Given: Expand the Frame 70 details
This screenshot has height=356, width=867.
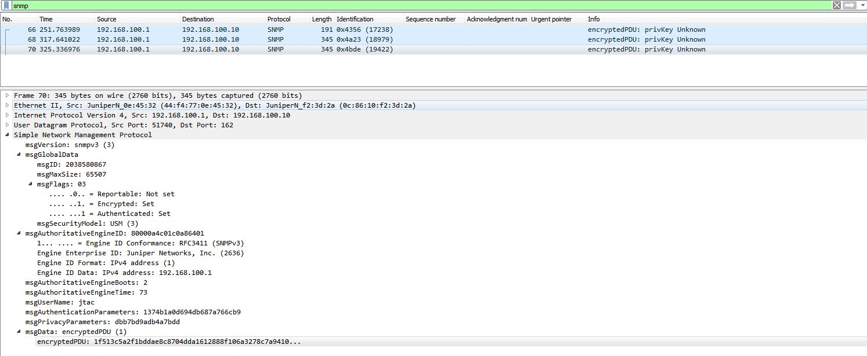Looking at the screenshot, I should tap(6, 95).
